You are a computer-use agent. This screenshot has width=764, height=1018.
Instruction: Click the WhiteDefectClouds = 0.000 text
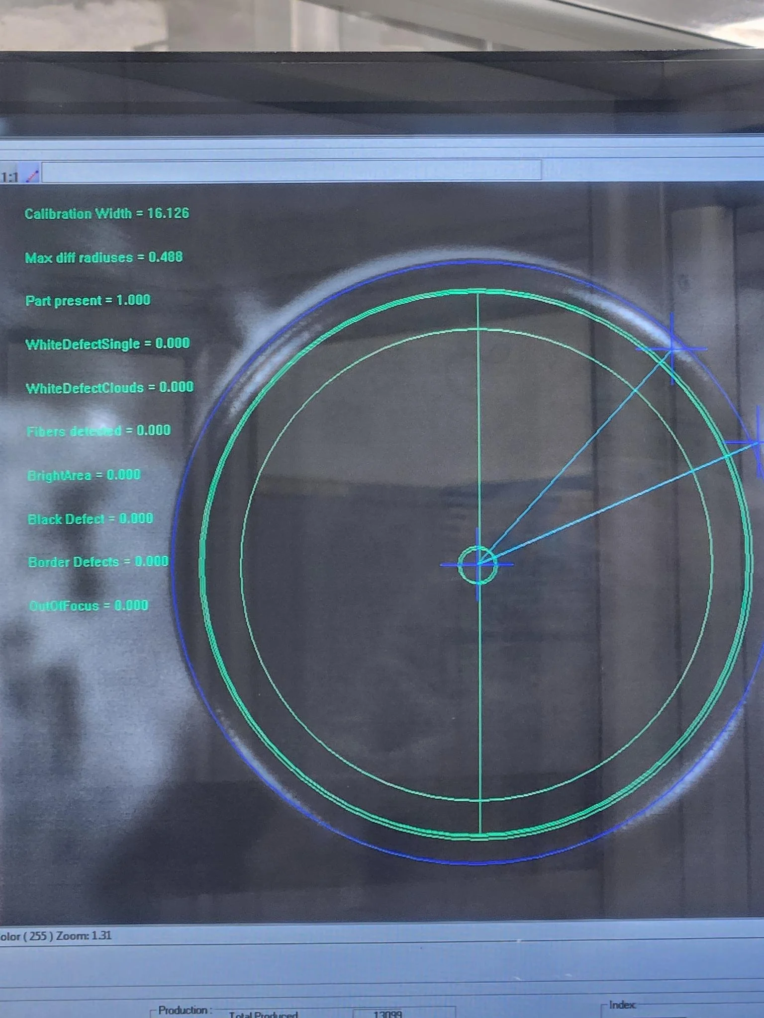coord(109,388)
